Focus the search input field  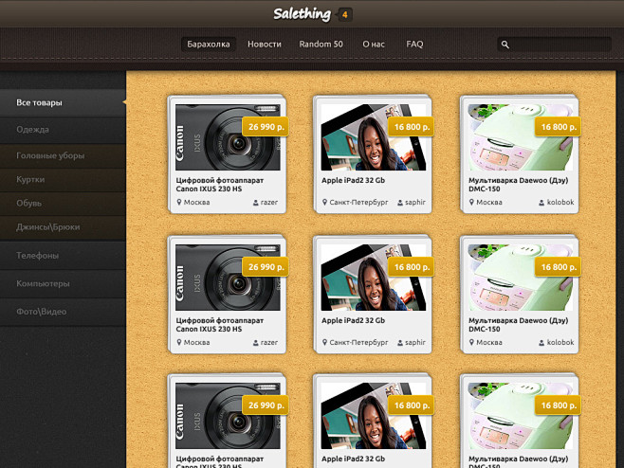[554, 45]
